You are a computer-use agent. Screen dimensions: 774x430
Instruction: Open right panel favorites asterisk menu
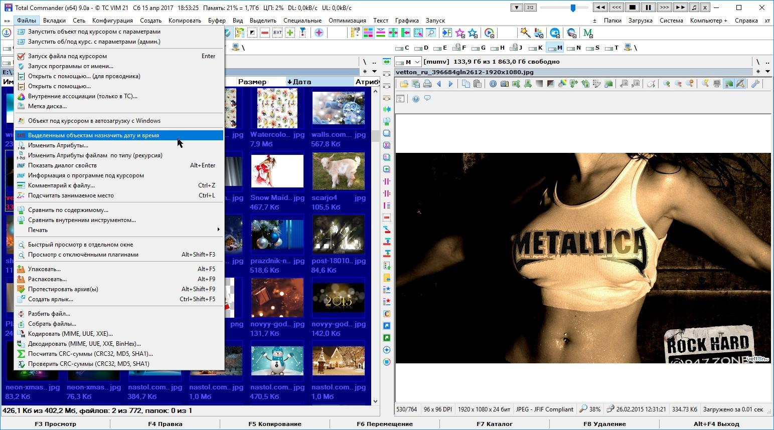pyautogui.click(x=758, y=72)
